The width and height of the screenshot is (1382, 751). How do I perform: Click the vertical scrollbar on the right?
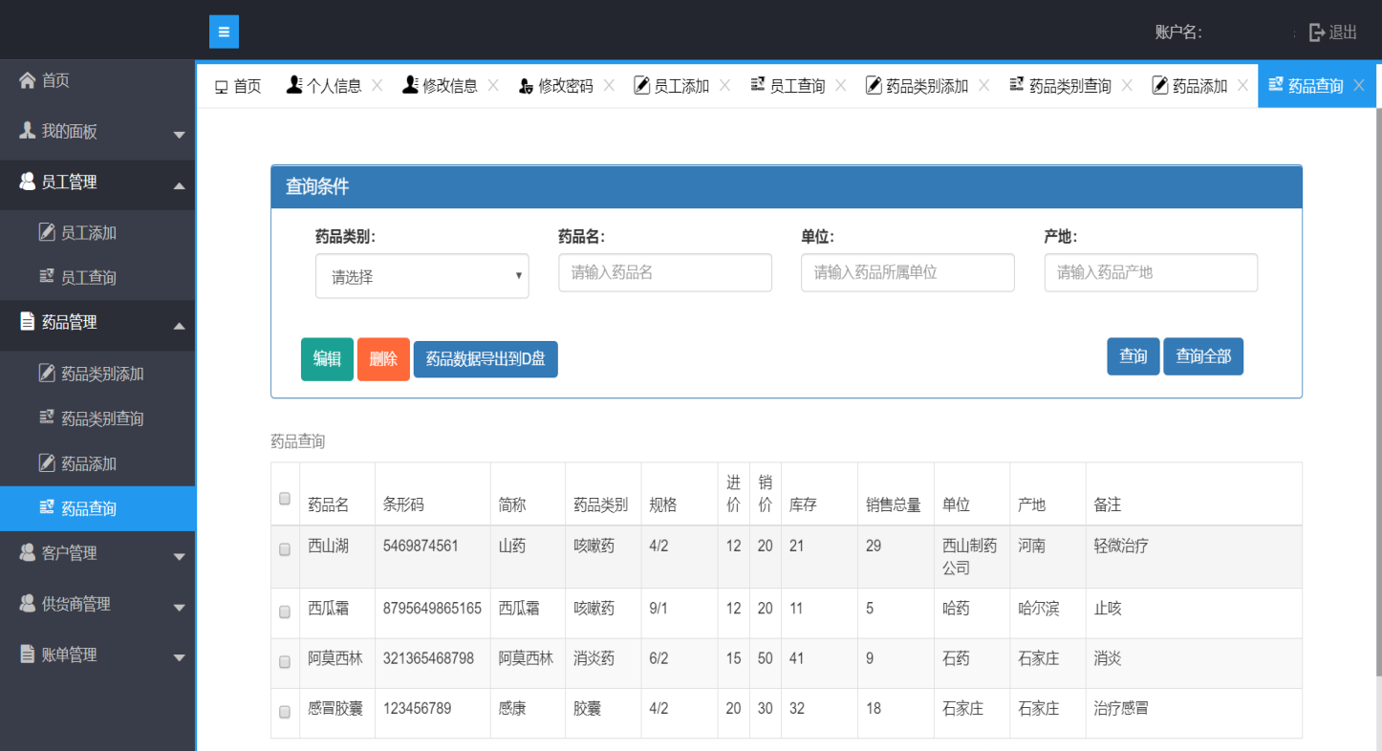pyautogui.click(x=1377, y=382)
